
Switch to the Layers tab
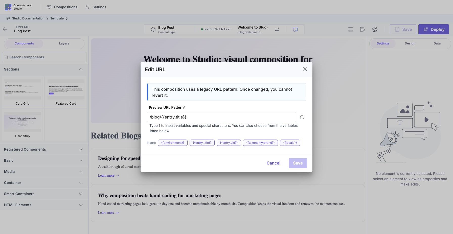coord(64,43)
